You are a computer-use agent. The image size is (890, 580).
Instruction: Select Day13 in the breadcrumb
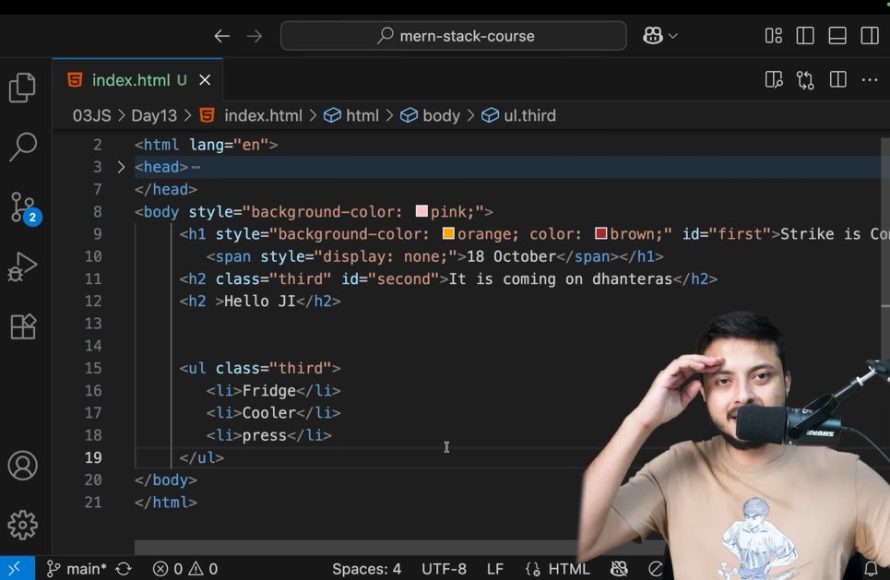(x=154, y=116)
